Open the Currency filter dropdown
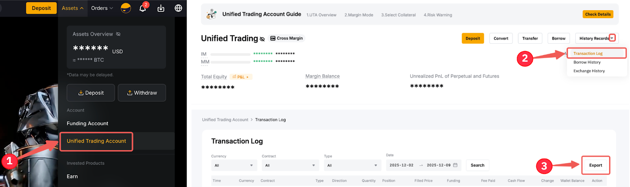Screen dimensions: 630x187 (234, 165)
